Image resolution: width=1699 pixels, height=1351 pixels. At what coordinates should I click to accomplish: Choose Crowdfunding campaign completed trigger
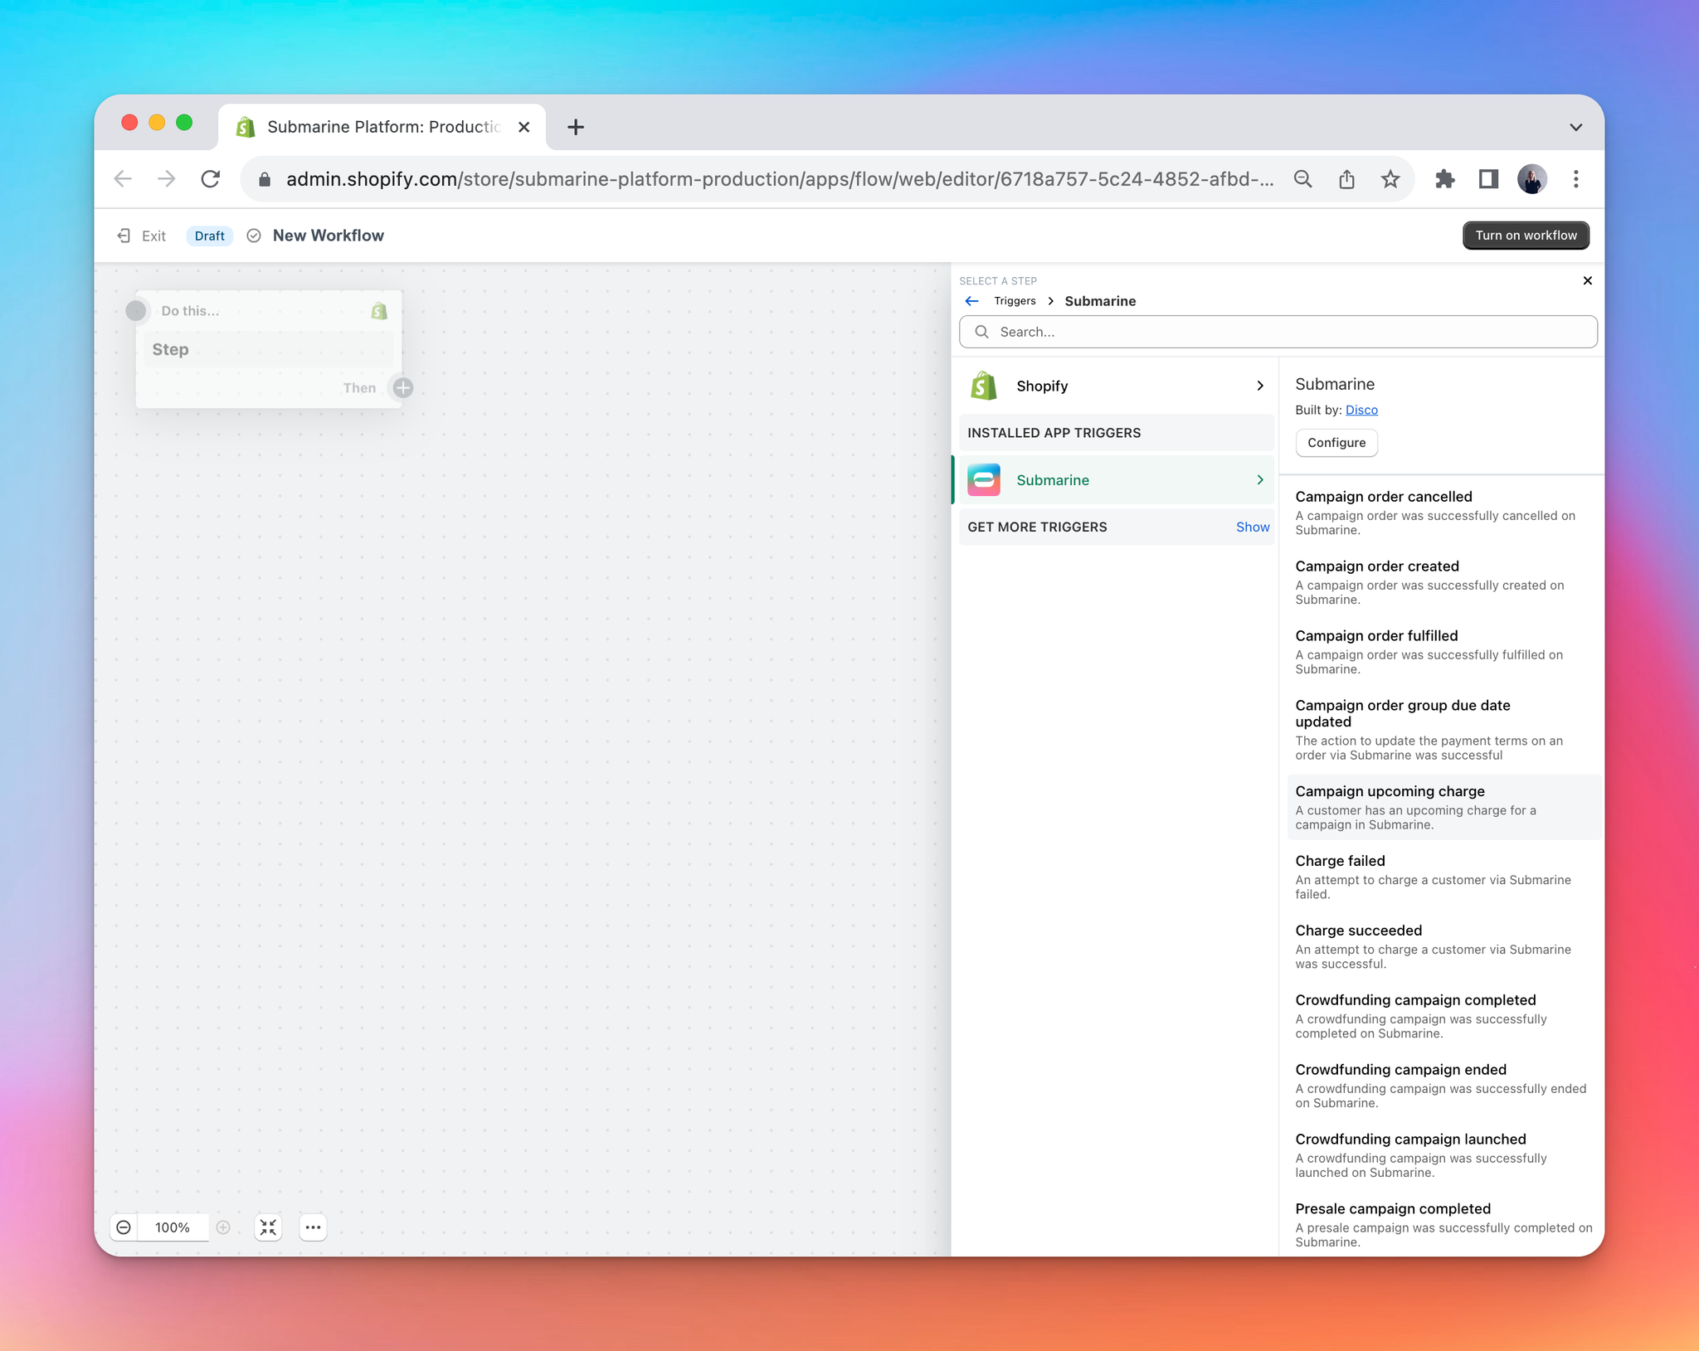click(x=1443, y=1016)
